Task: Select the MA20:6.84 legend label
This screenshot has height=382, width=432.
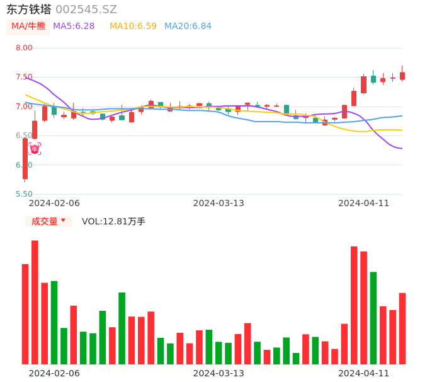Action: pos(188,26)
